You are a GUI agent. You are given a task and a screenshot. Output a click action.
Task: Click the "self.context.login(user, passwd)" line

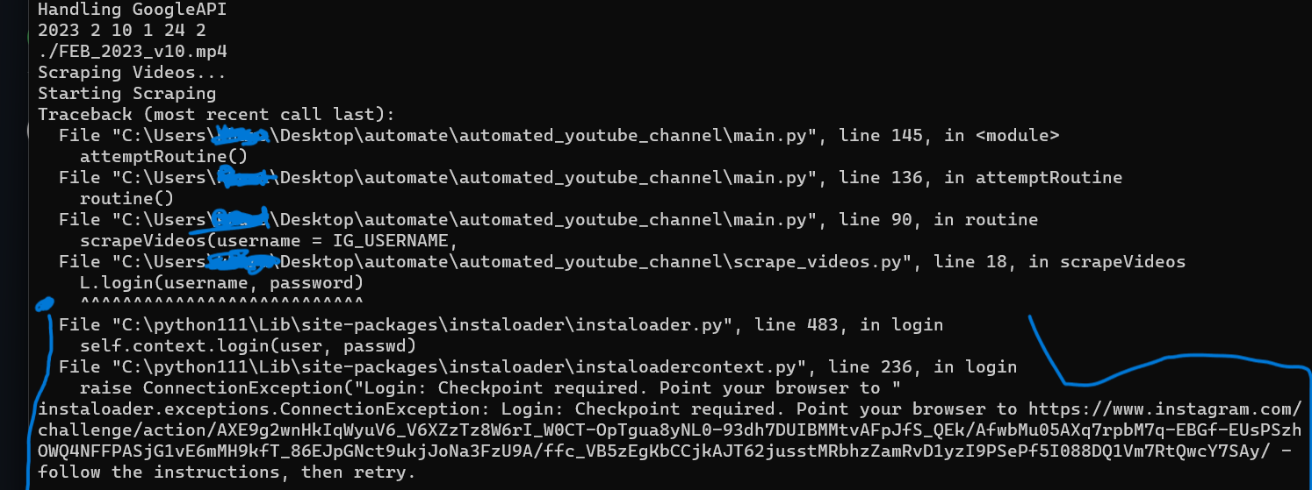pyautogui.click(x=248, y=346)
